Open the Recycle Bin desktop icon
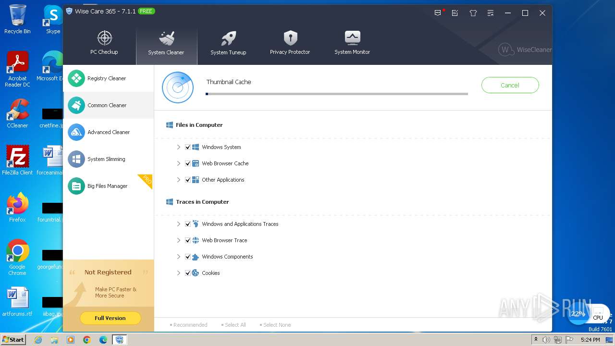This screenshot has height=346, width=615. coord(17,19)
